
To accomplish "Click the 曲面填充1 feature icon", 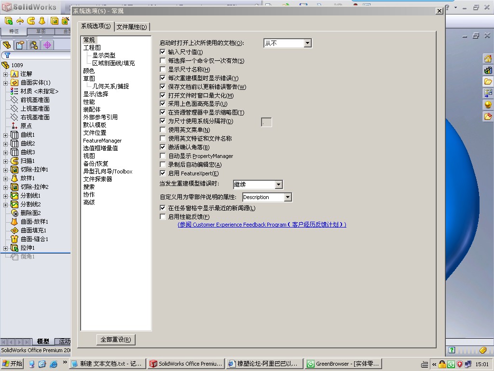I will click(14, 230).
